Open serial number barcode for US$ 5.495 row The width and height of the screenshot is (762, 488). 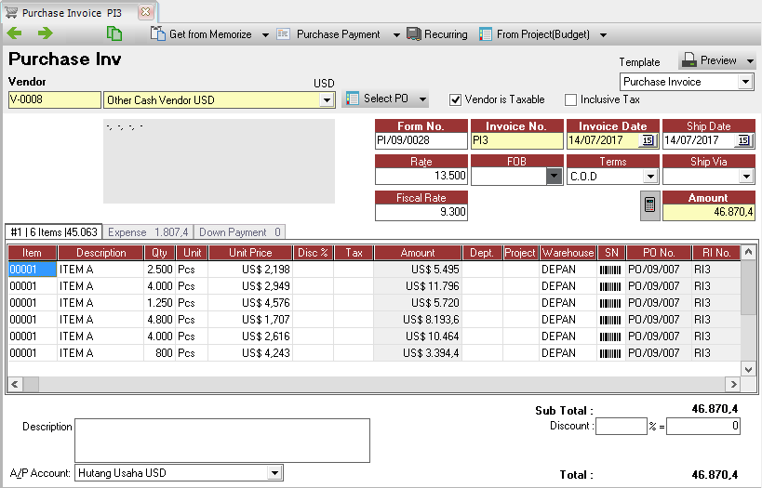(610, 270)
